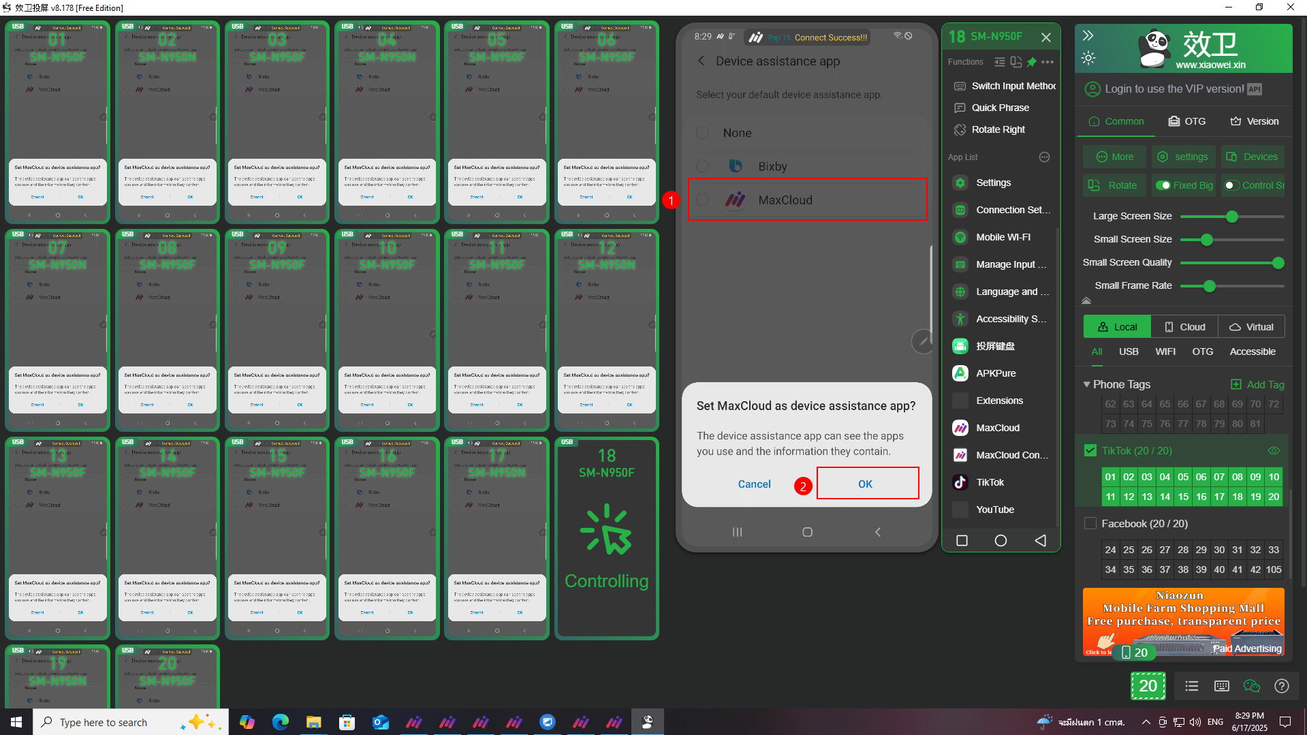Open the WeChat icon at bottom right
1307x735 pixels.
(1251, 686)
